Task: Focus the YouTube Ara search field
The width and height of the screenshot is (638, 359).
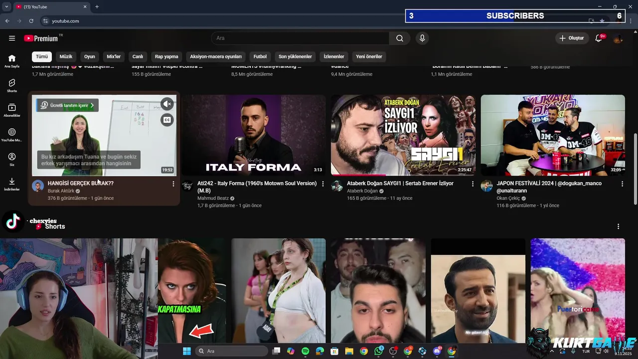Action: click(x=301, y=38)
